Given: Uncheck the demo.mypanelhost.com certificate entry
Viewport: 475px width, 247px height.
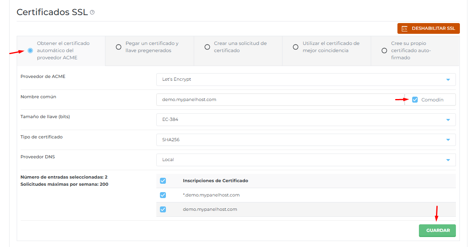Looking at the screenshot, I should tap(163, 210).
